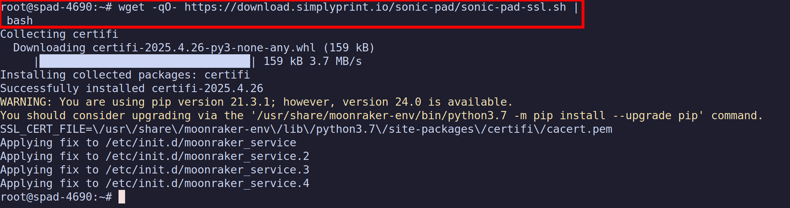The height and width of the screenshot is (208, 790).
Task: Click the Collecting certifi output line
Action: coord(59,35)
